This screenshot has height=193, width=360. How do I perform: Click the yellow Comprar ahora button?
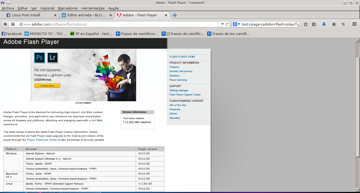[47, 86]
